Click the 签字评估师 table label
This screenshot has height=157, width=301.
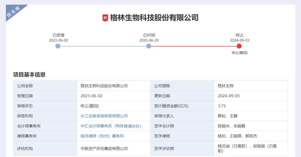pyautogui.click(x=164, y=149)
